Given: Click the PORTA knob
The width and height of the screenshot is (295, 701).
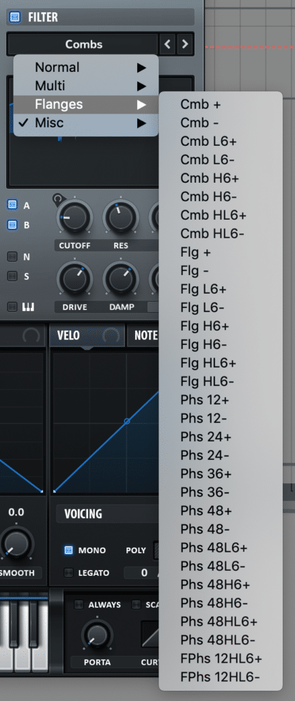Looking at the screenshot, I should point(98,635).
